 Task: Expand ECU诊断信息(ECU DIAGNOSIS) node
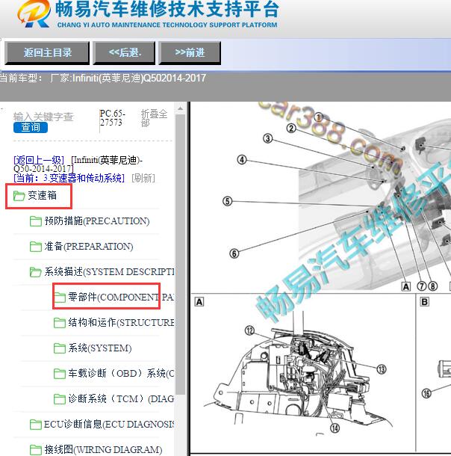(109, 425)
